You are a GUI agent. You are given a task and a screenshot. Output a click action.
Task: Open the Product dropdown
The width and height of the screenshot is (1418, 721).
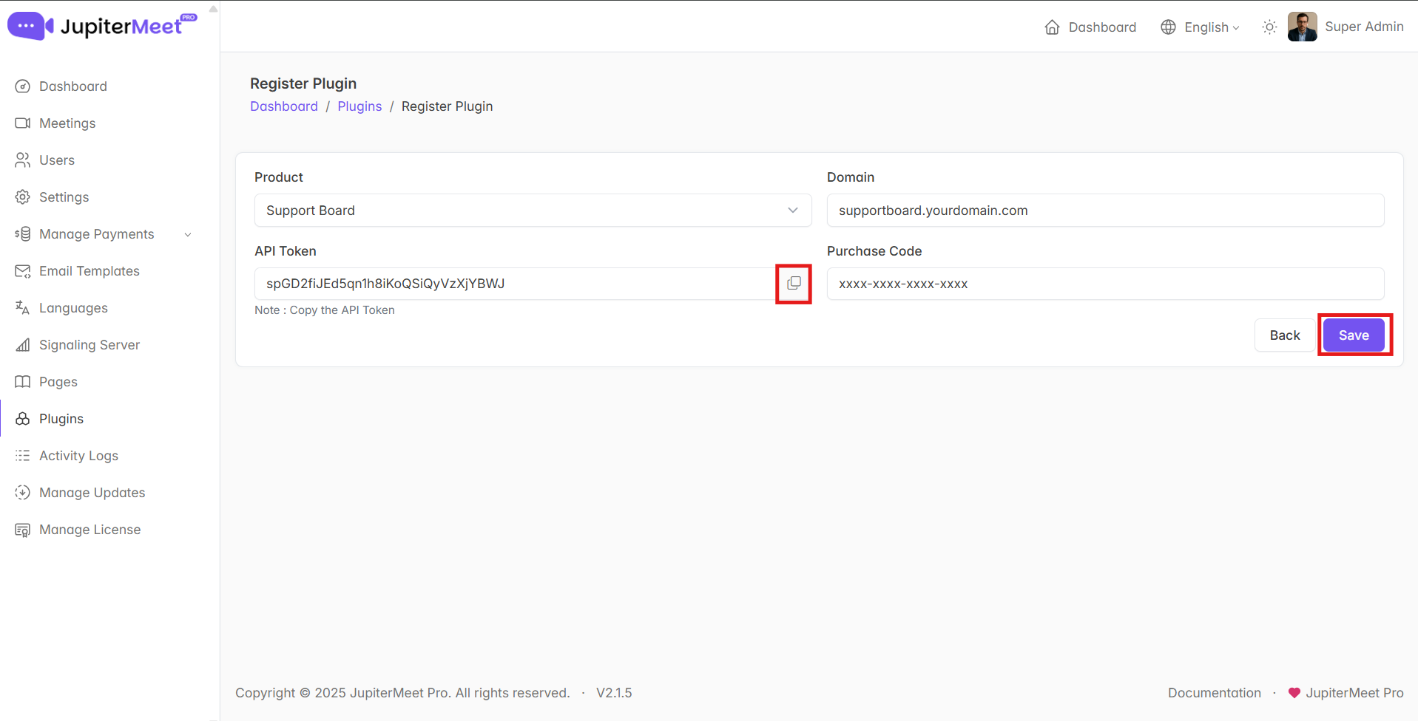533,211
